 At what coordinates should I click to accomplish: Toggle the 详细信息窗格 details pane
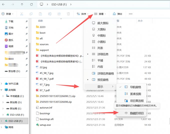100,74
